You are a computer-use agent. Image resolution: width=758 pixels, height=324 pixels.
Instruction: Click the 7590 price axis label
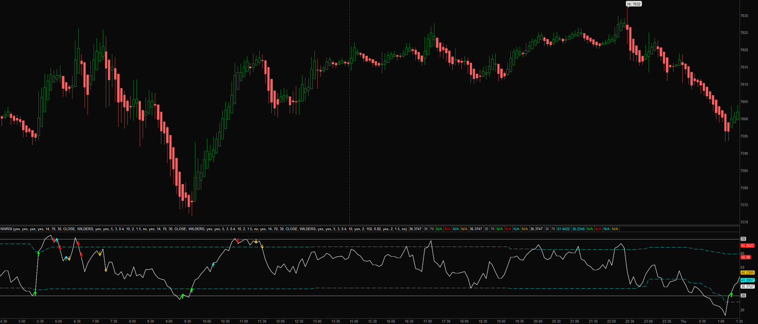click(744, 153)
